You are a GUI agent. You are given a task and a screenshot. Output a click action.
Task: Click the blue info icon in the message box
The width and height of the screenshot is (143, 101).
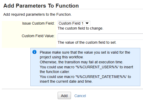point(34,52)
